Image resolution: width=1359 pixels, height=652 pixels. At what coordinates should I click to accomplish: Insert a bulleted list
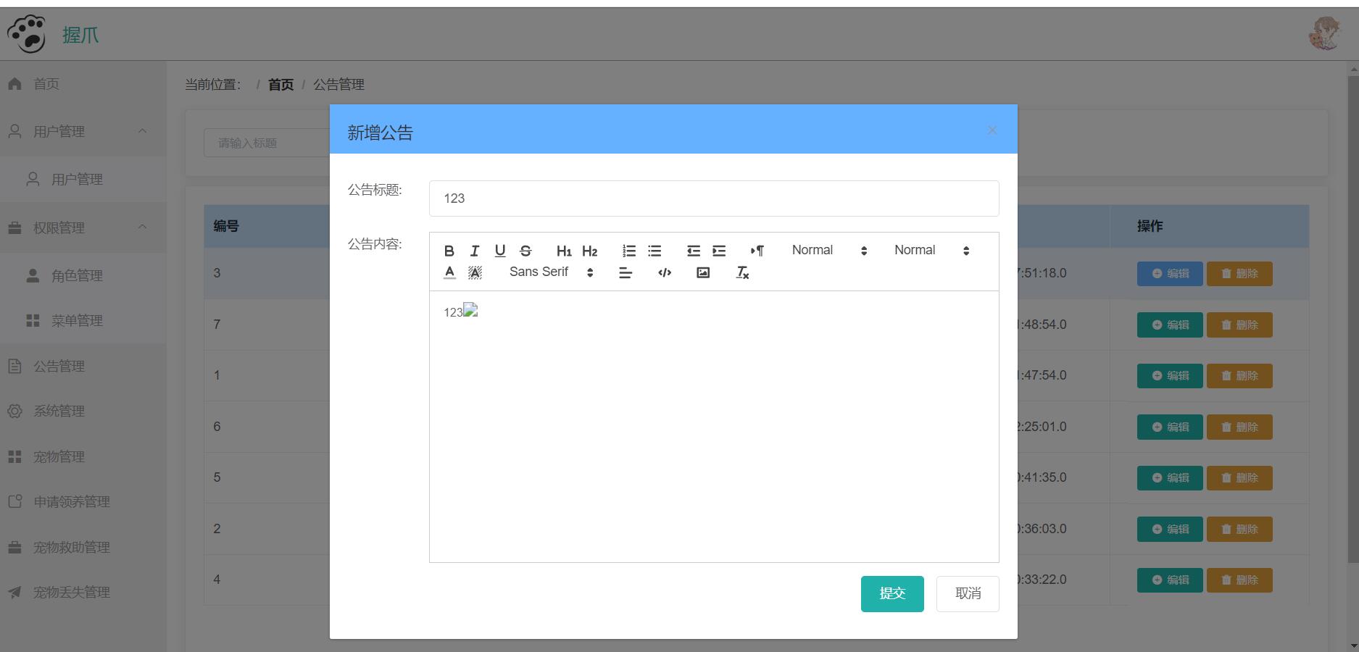click(x=654, y=251)
